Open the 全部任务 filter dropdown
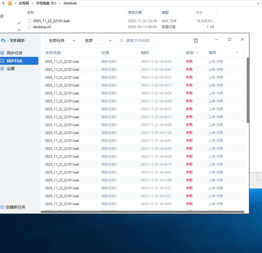The image size is (262, 253). (x=62, y=41)
